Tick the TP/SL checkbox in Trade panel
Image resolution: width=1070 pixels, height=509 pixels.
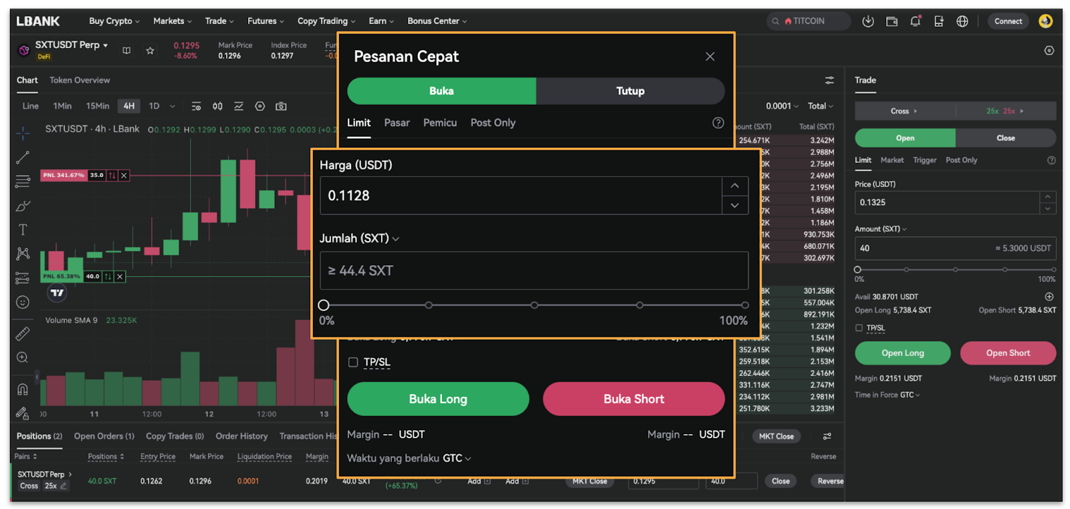click(x=859, y=328)
